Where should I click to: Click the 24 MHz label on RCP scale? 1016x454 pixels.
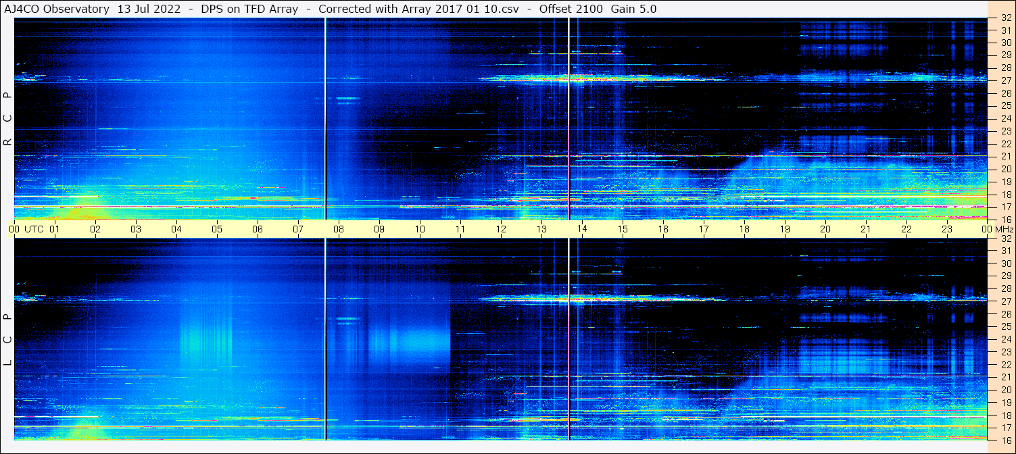point(1005,118)
